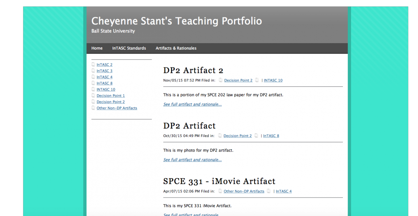Open the SPCE 331 - iMovie Artifact heading

[x=219, y=181]
